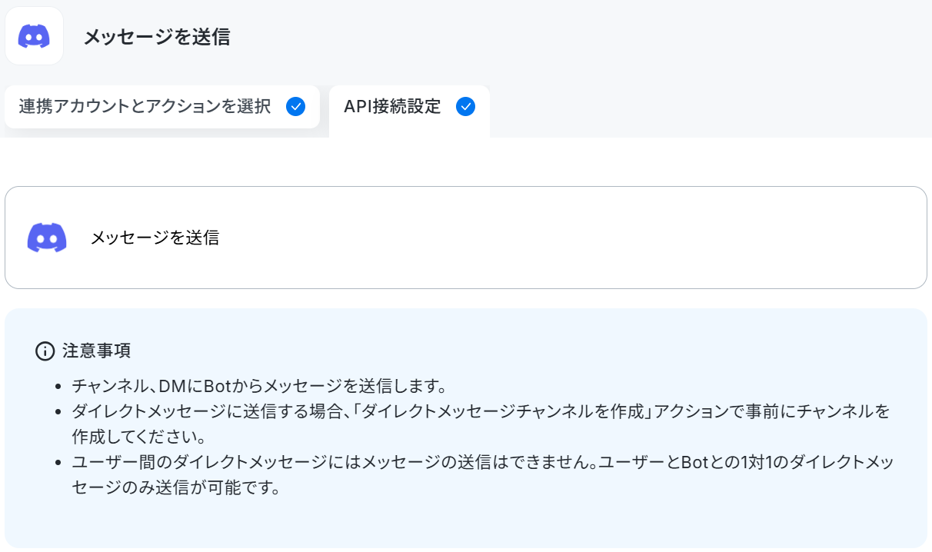This screenshot has width=932, height=552.
Task: Click the blue checkmark next to API接続設定
Action: tap(465, 107)
